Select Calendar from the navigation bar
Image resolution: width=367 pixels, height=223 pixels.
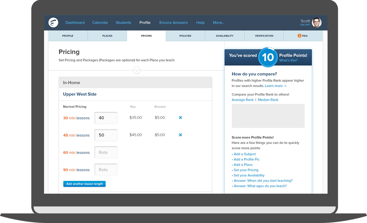point(100,23)
